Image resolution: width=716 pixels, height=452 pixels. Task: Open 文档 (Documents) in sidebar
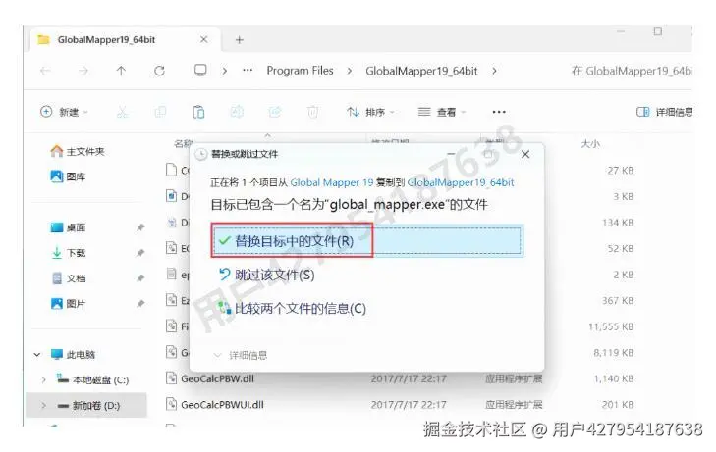point(69,277)
